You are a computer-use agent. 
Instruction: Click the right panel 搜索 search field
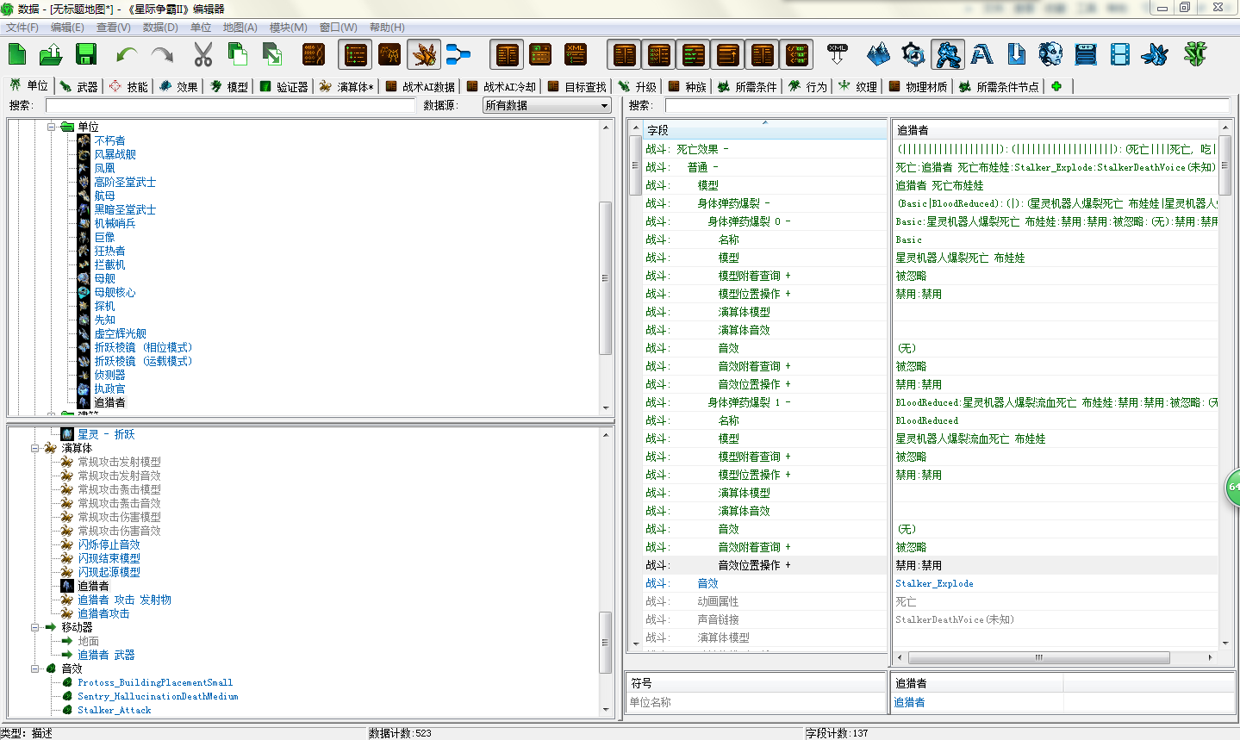[947, 105]
